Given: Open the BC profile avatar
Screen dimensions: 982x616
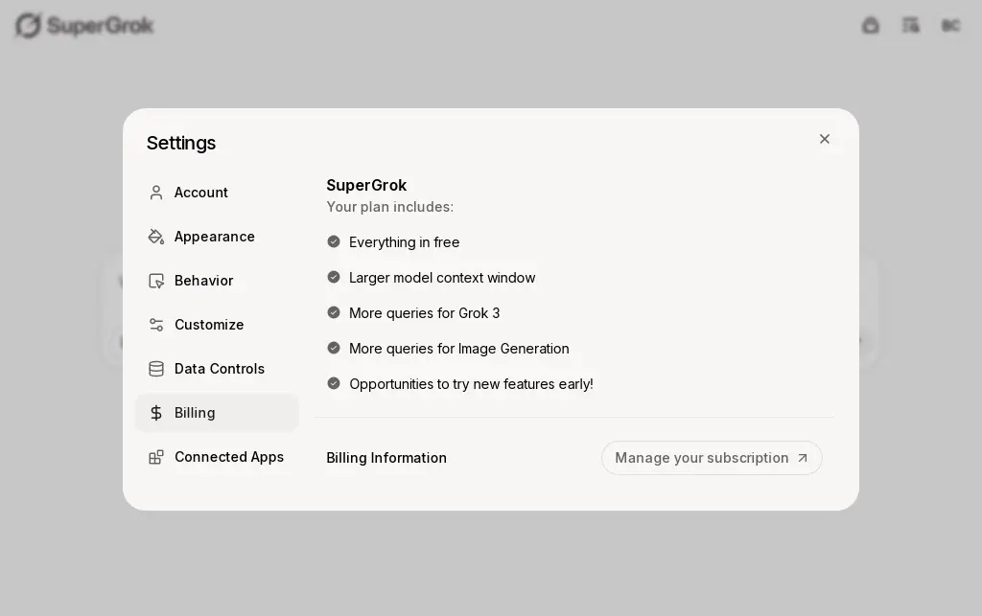Looking at the screenshot, I should pyautogui.click(x=950, y=26).
